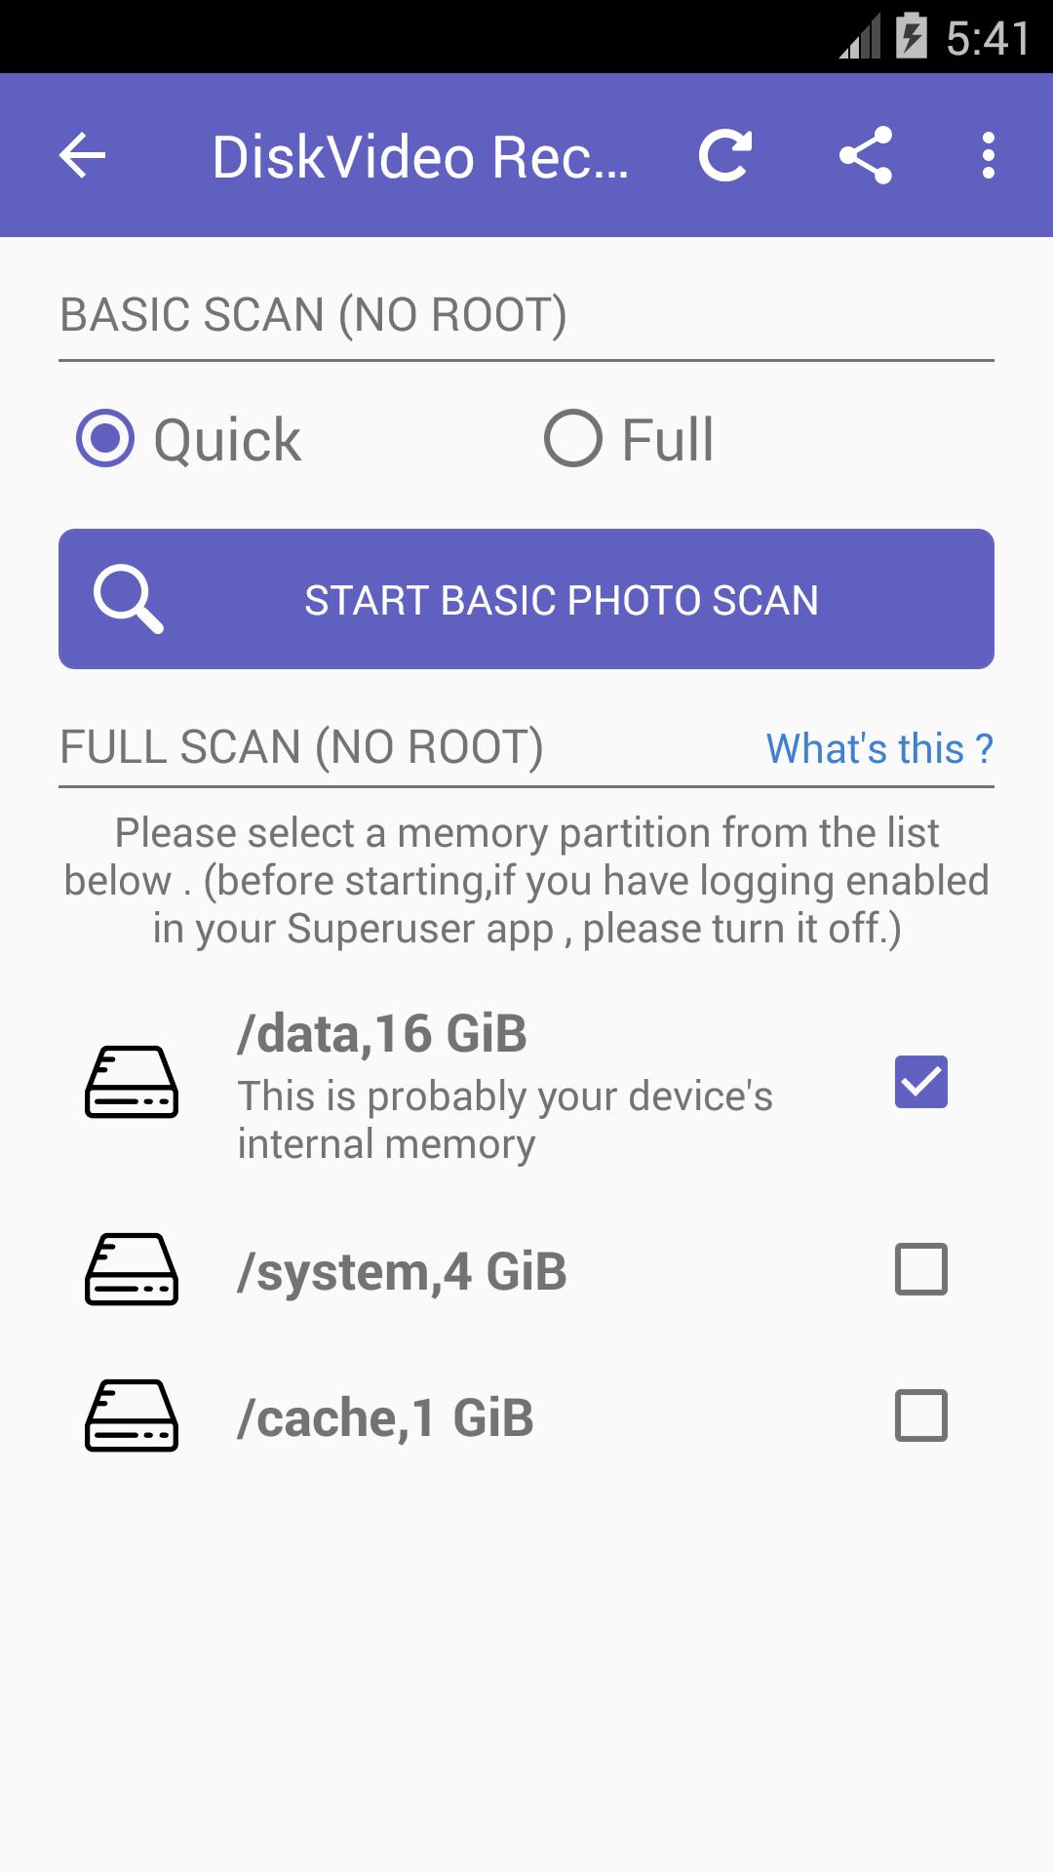
Task: Open the three-dot overflow menu
Action: tap(988, 156)
